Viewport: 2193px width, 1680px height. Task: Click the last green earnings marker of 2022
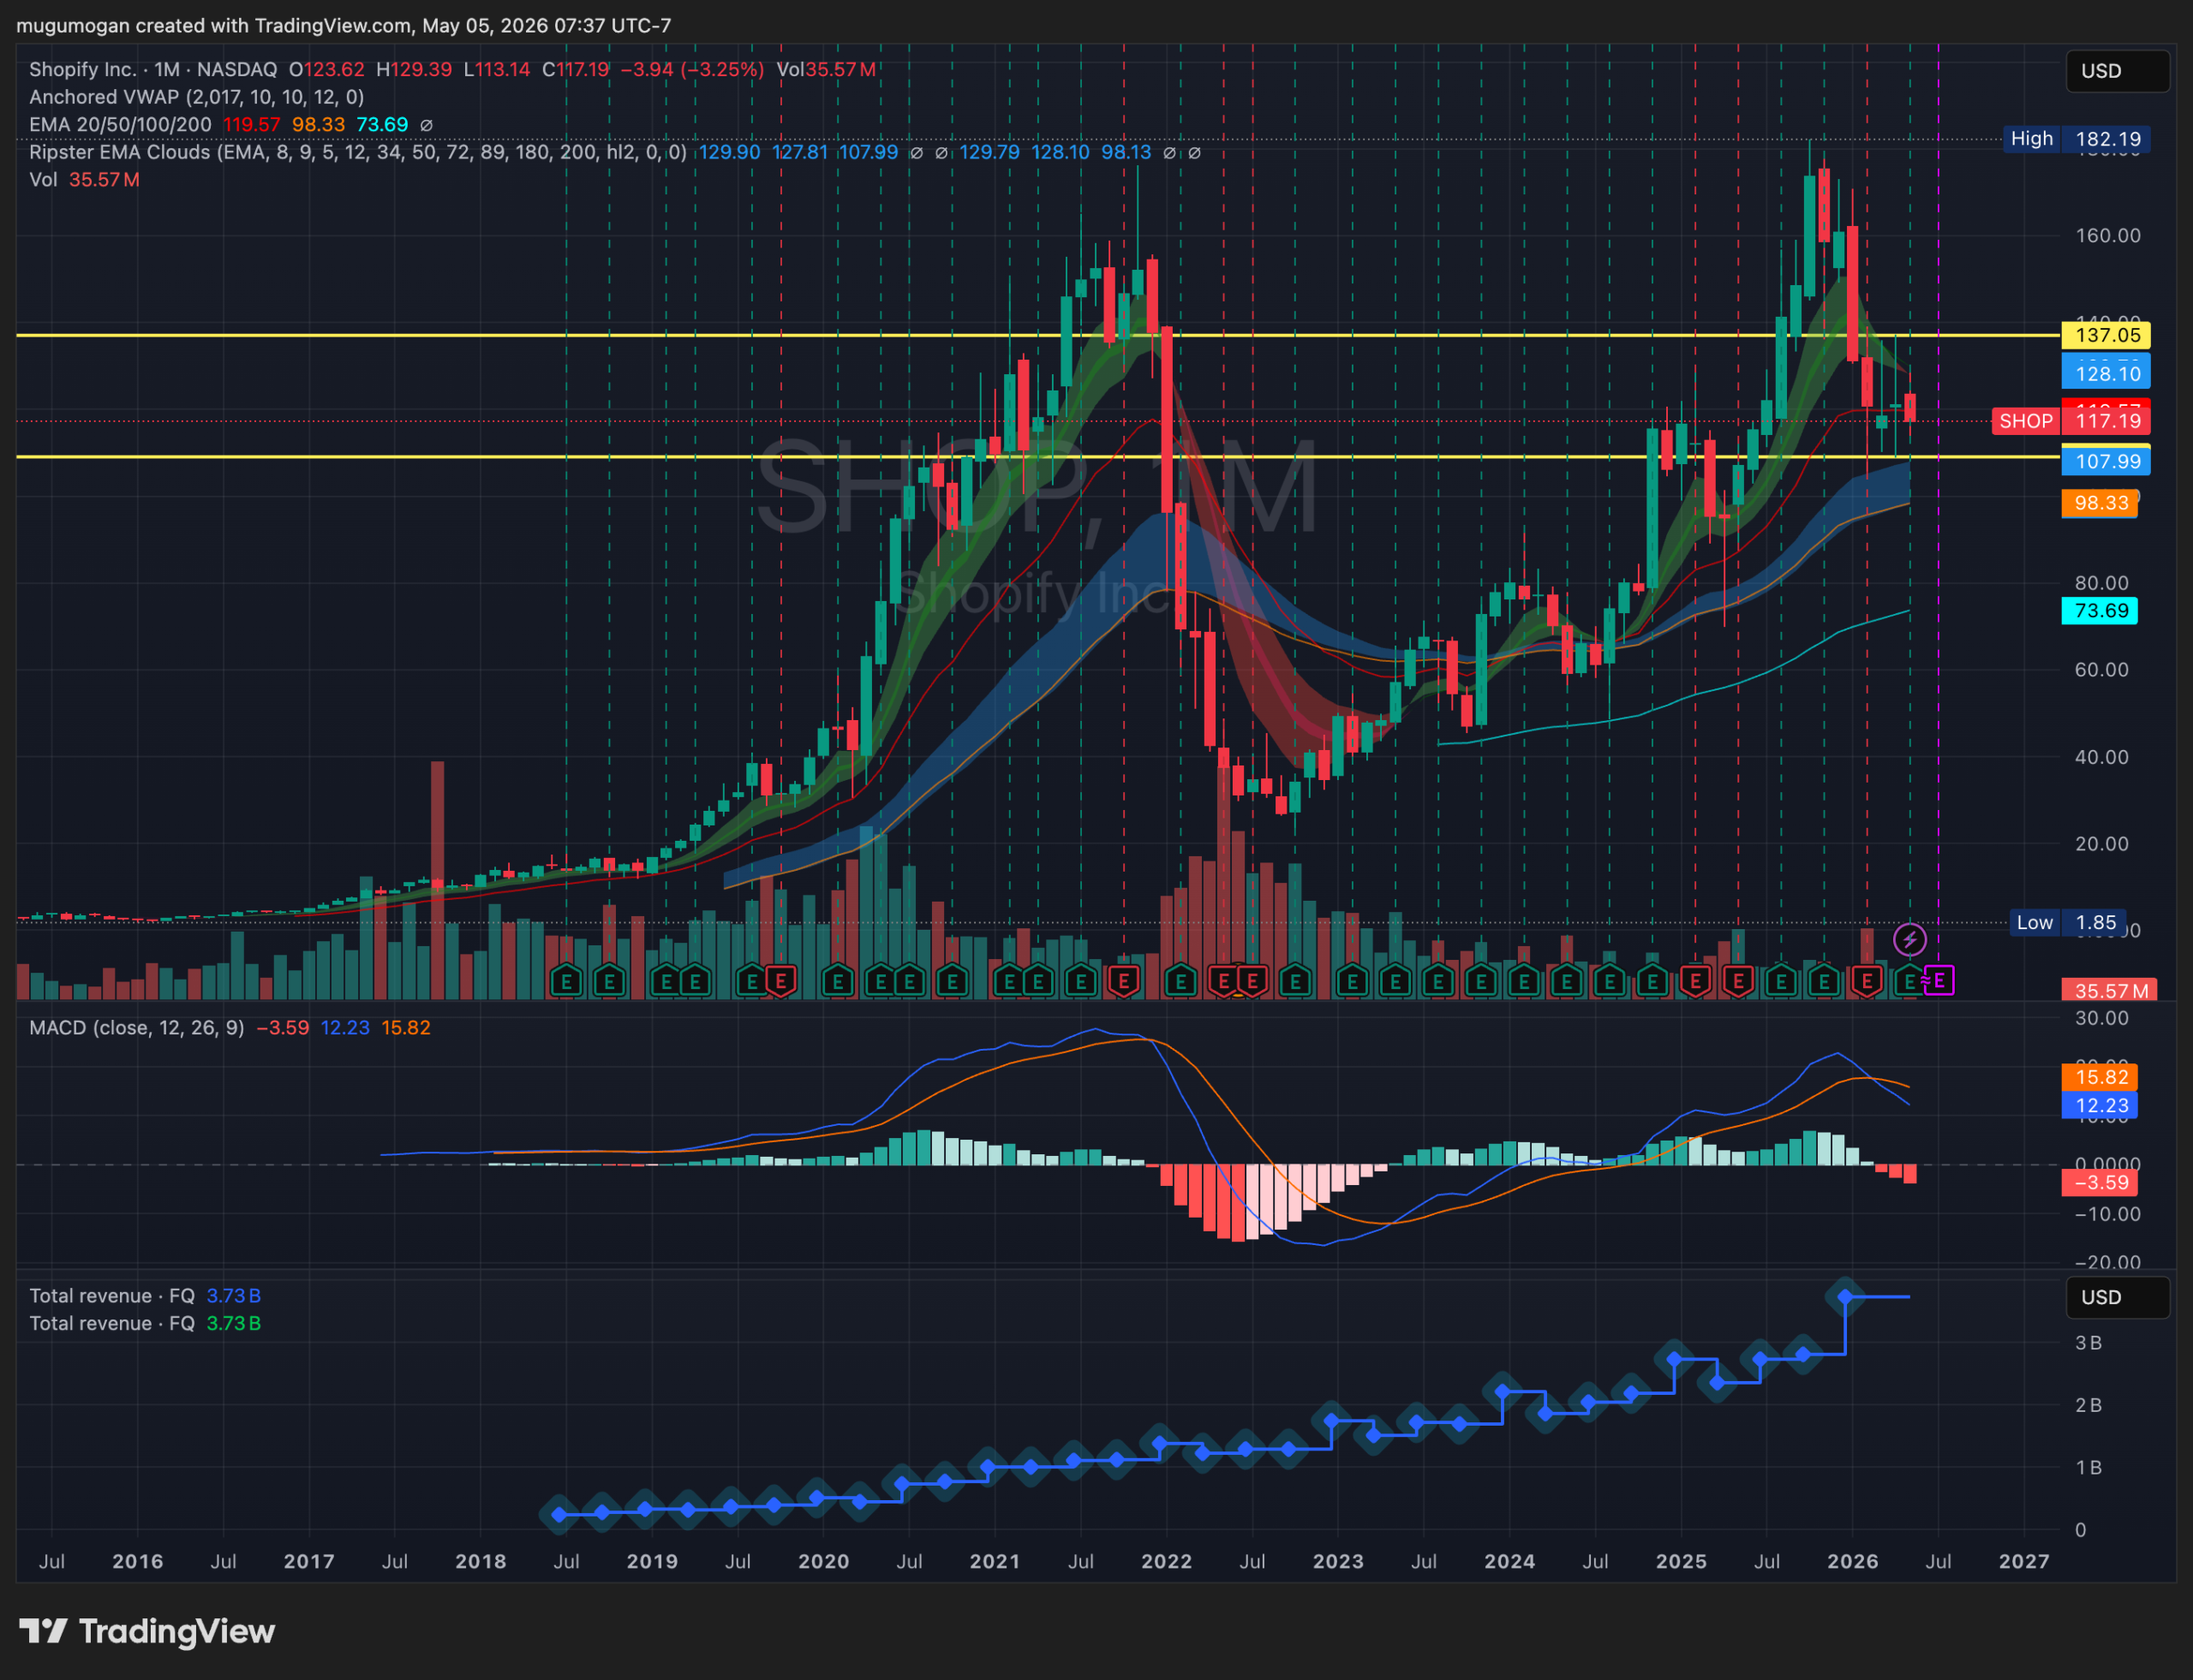[1295, 981]
